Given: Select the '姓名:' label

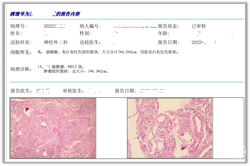Looking at the screenshot, I should (16, 33).
